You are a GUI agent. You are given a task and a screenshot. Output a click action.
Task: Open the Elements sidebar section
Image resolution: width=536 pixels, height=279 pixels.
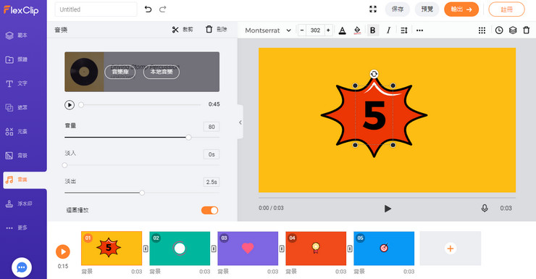tap(16, 131)
